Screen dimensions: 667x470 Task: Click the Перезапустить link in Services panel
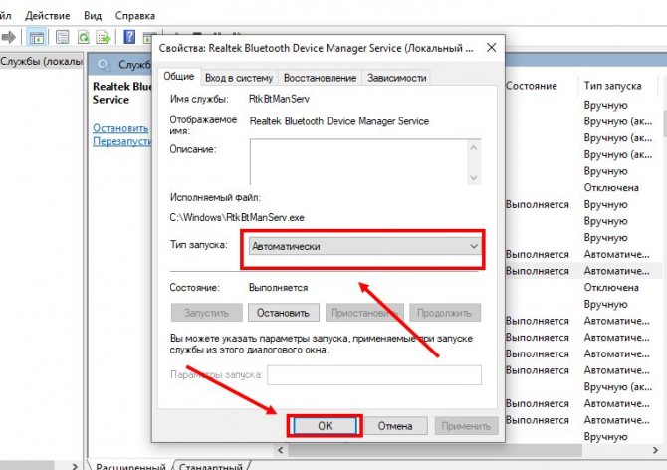[122, 141]
